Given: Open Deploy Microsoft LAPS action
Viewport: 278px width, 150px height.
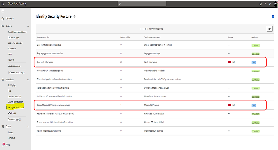Looking at the screenshot, I should (53, 105).
